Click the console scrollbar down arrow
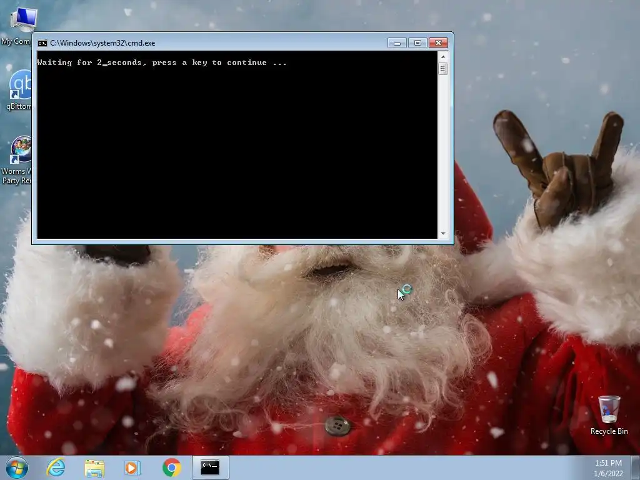This screenshot has height=480, width=640. coord(443,234)
